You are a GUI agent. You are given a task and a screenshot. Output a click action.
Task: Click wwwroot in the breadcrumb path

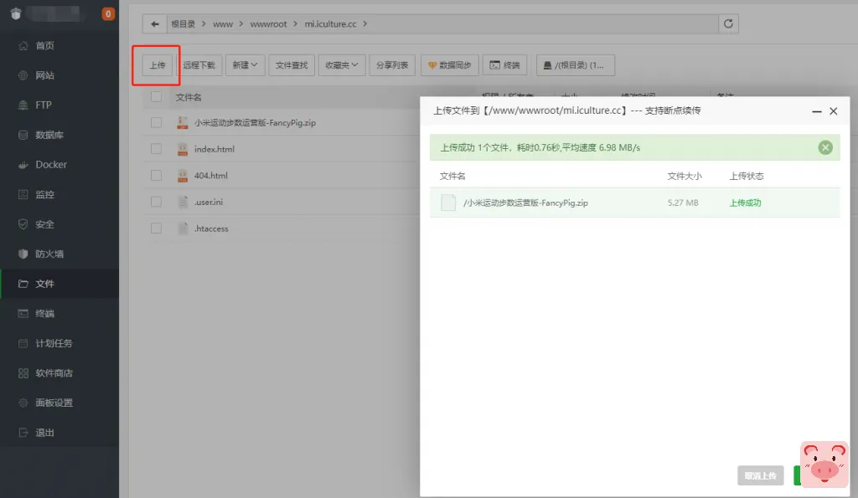(x=268, y=24)
